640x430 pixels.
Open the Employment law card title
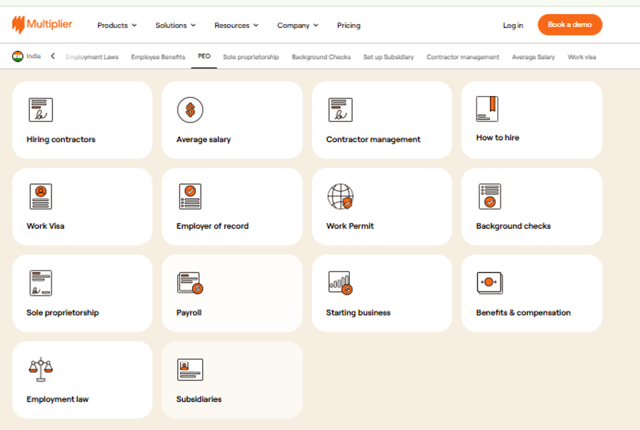58,399
